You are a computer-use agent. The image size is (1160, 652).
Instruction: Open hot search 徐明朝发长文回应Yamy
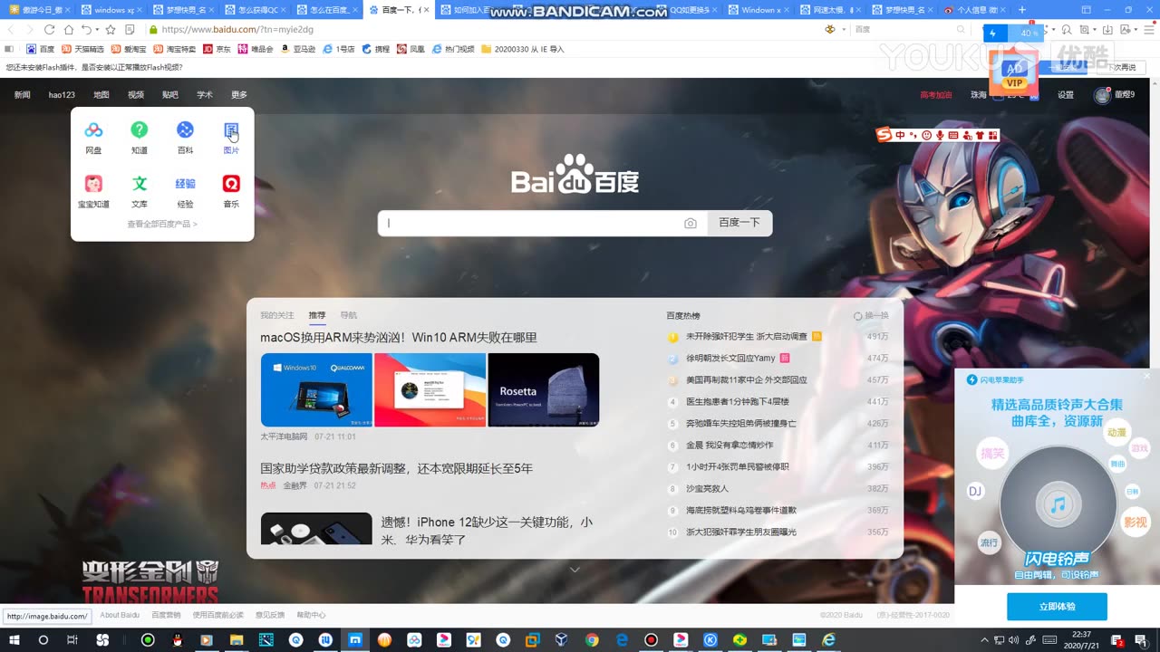[x=730, y=359]
